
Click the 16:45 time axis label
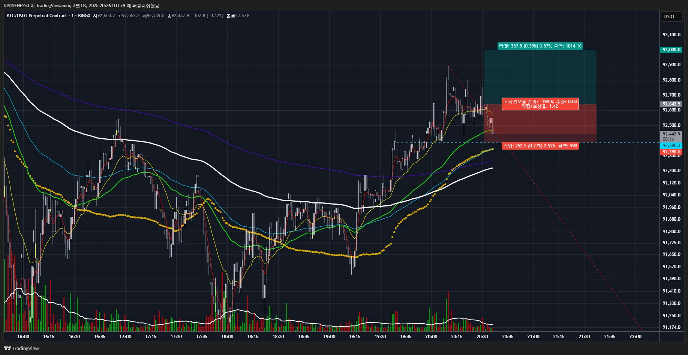tap(100, 337)
